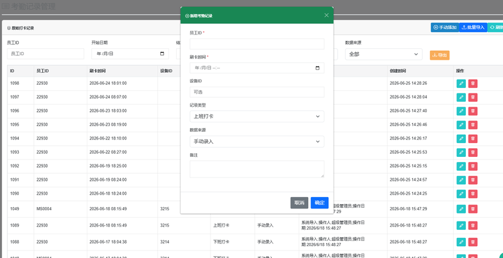Viewport: 503px width, 258px height.
Task: Click the 备注 textarea in dialog
Action: (x=257, y=169)
